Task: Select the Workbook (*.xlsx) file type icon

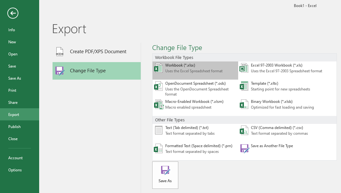Action: click(158, 68)
